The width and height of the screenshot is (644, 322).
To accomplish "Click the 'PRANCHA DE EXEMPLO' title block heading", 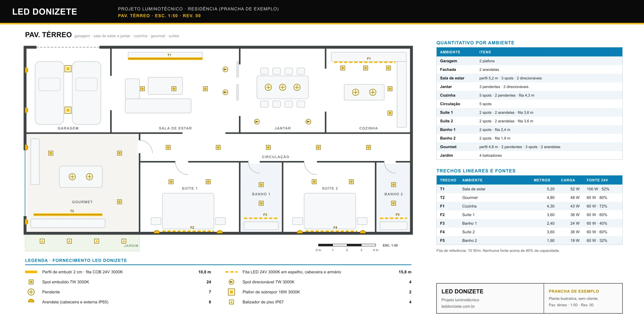I will tap(574, 291).
